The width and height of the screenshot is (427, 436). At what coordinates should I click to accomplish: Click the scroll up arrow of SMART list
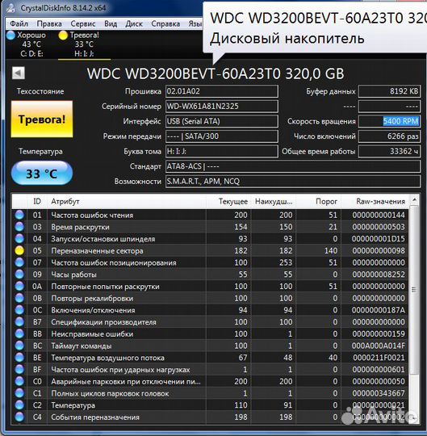coord(414,200)
